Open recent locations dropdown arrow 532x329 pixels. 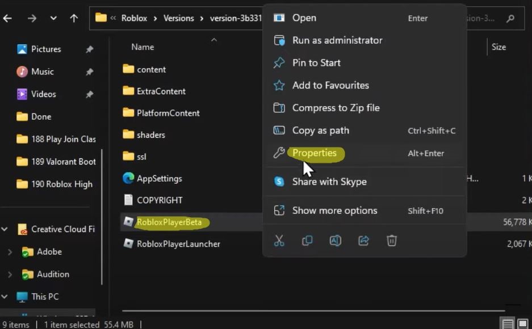tap(53, 18)
